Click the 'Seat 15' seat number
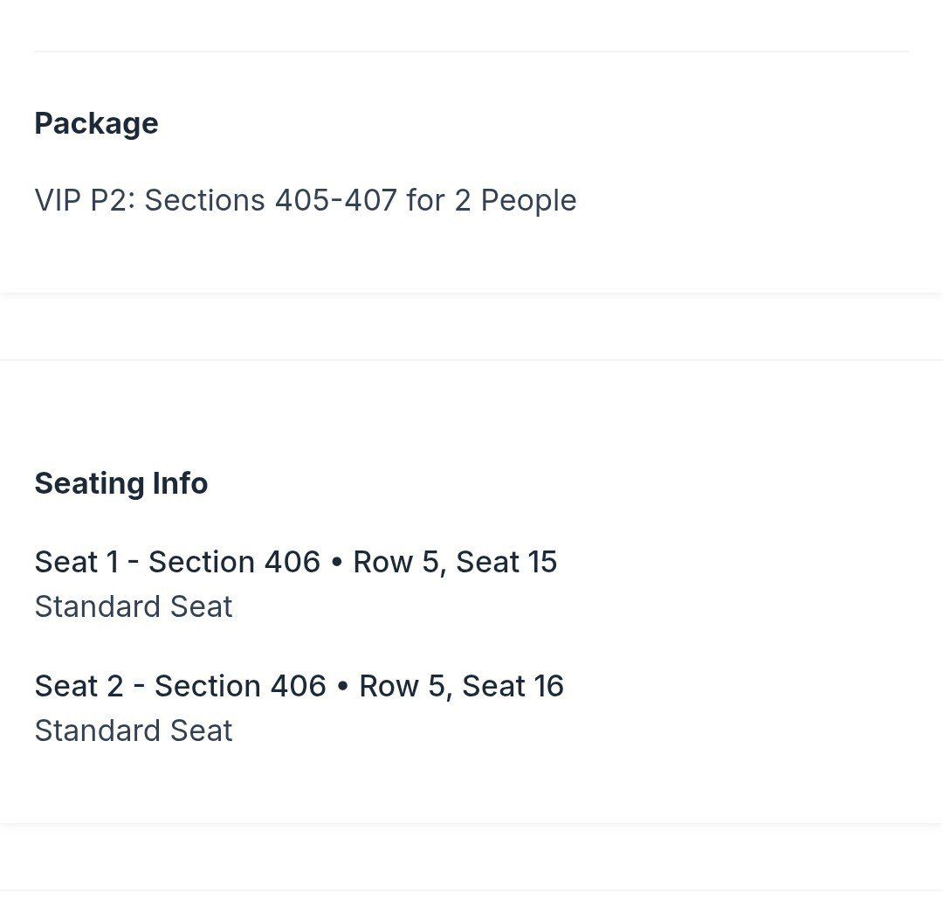The width and height of the screenshot is (943, 921). point(506,562)
